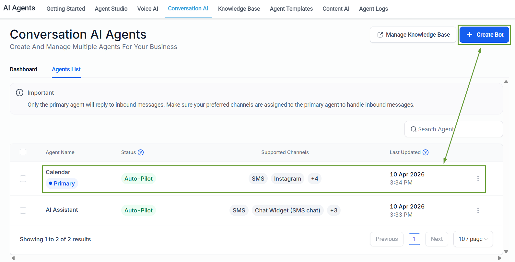Open the Calendar agent three-dot menu
This screenshot has height=262, width=515.
click(x=478, y=178)
